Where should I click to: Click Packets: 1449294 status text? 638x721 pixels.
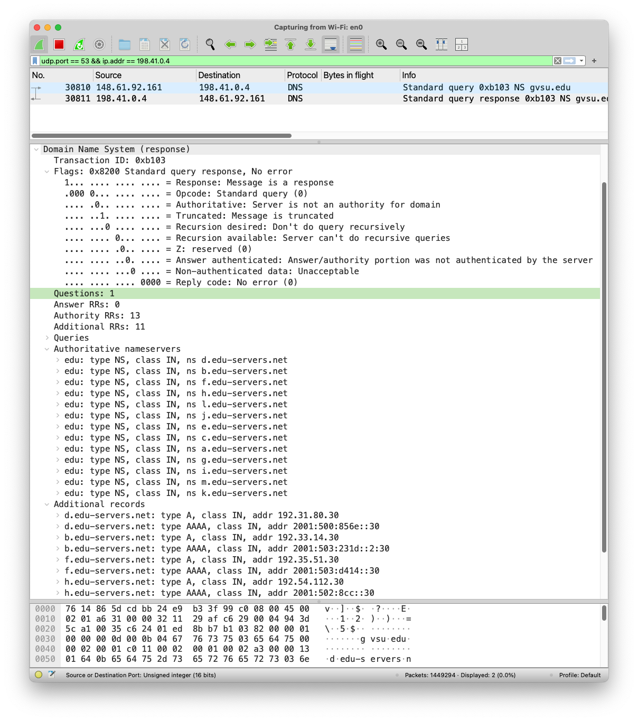coord(430,675)
